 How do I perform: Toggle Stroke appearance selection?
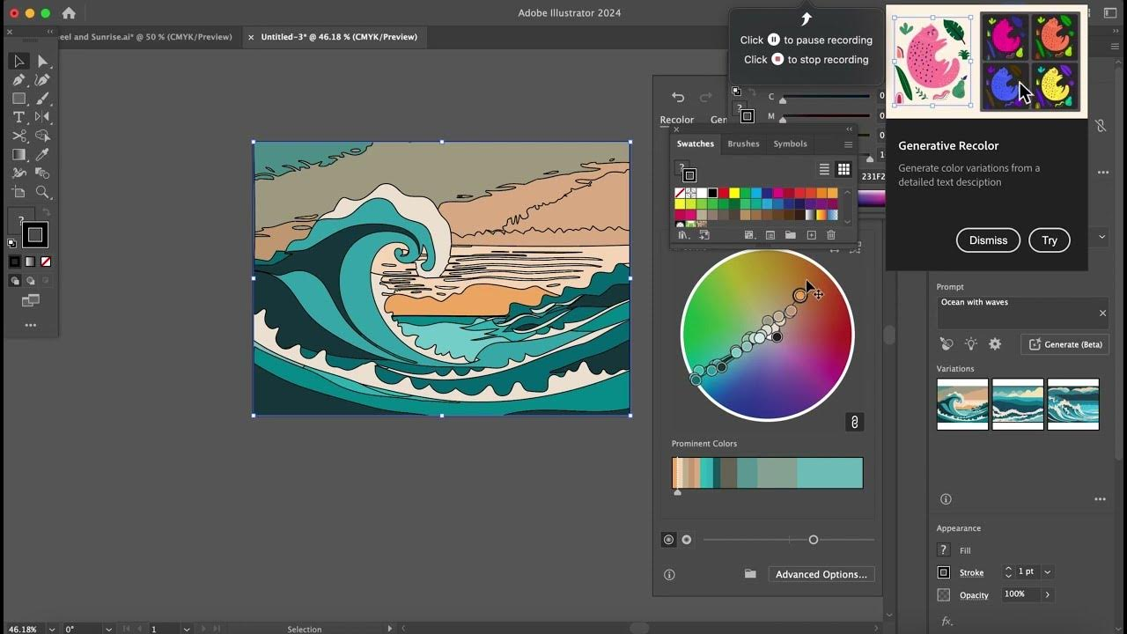tap(943, 572)
